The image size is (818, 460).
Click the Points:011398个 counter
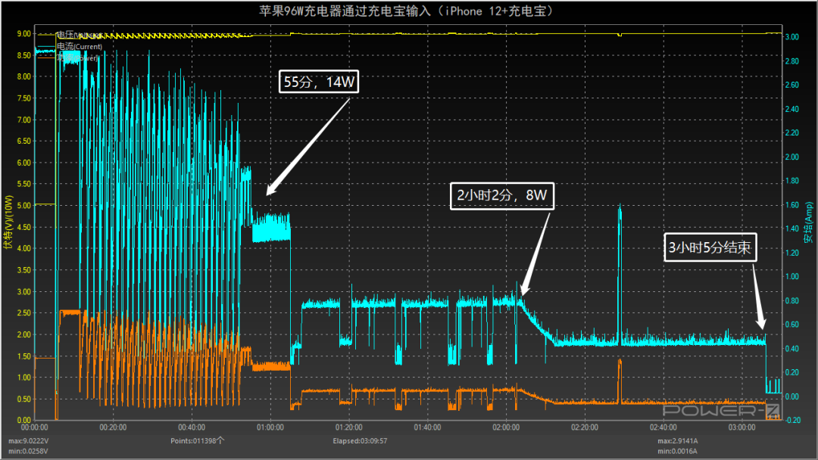click(x=197, y=441)
